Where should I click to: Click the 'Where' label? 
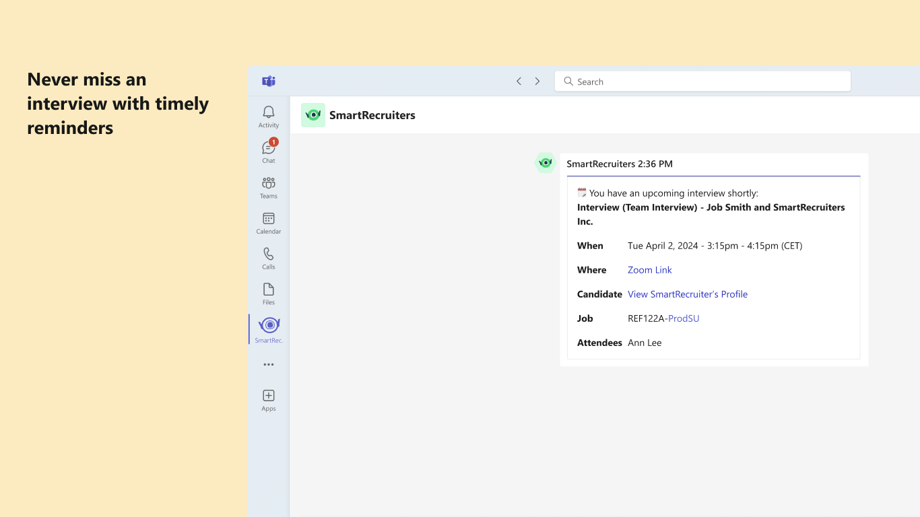(592, 270)
